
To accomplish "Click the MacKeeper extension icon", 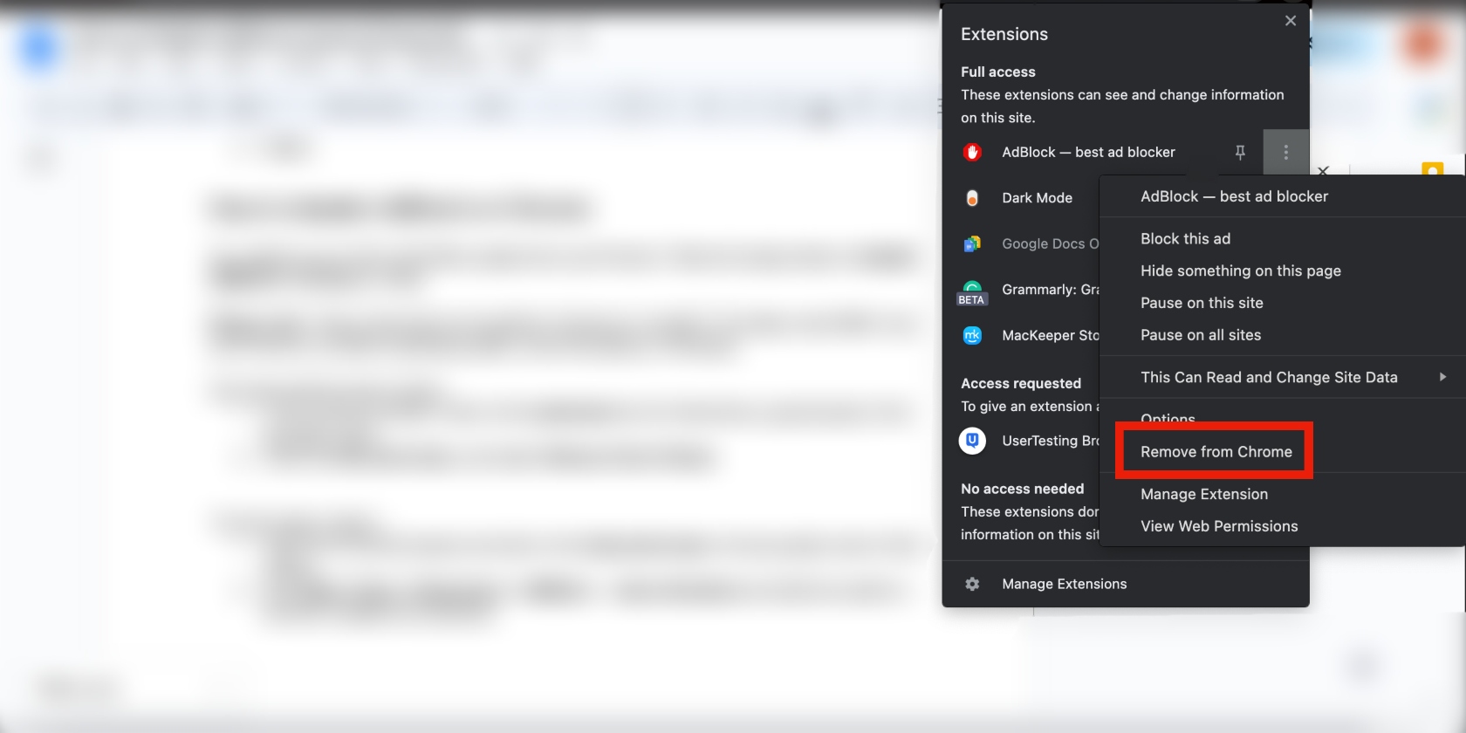I will tap(972, 335).
